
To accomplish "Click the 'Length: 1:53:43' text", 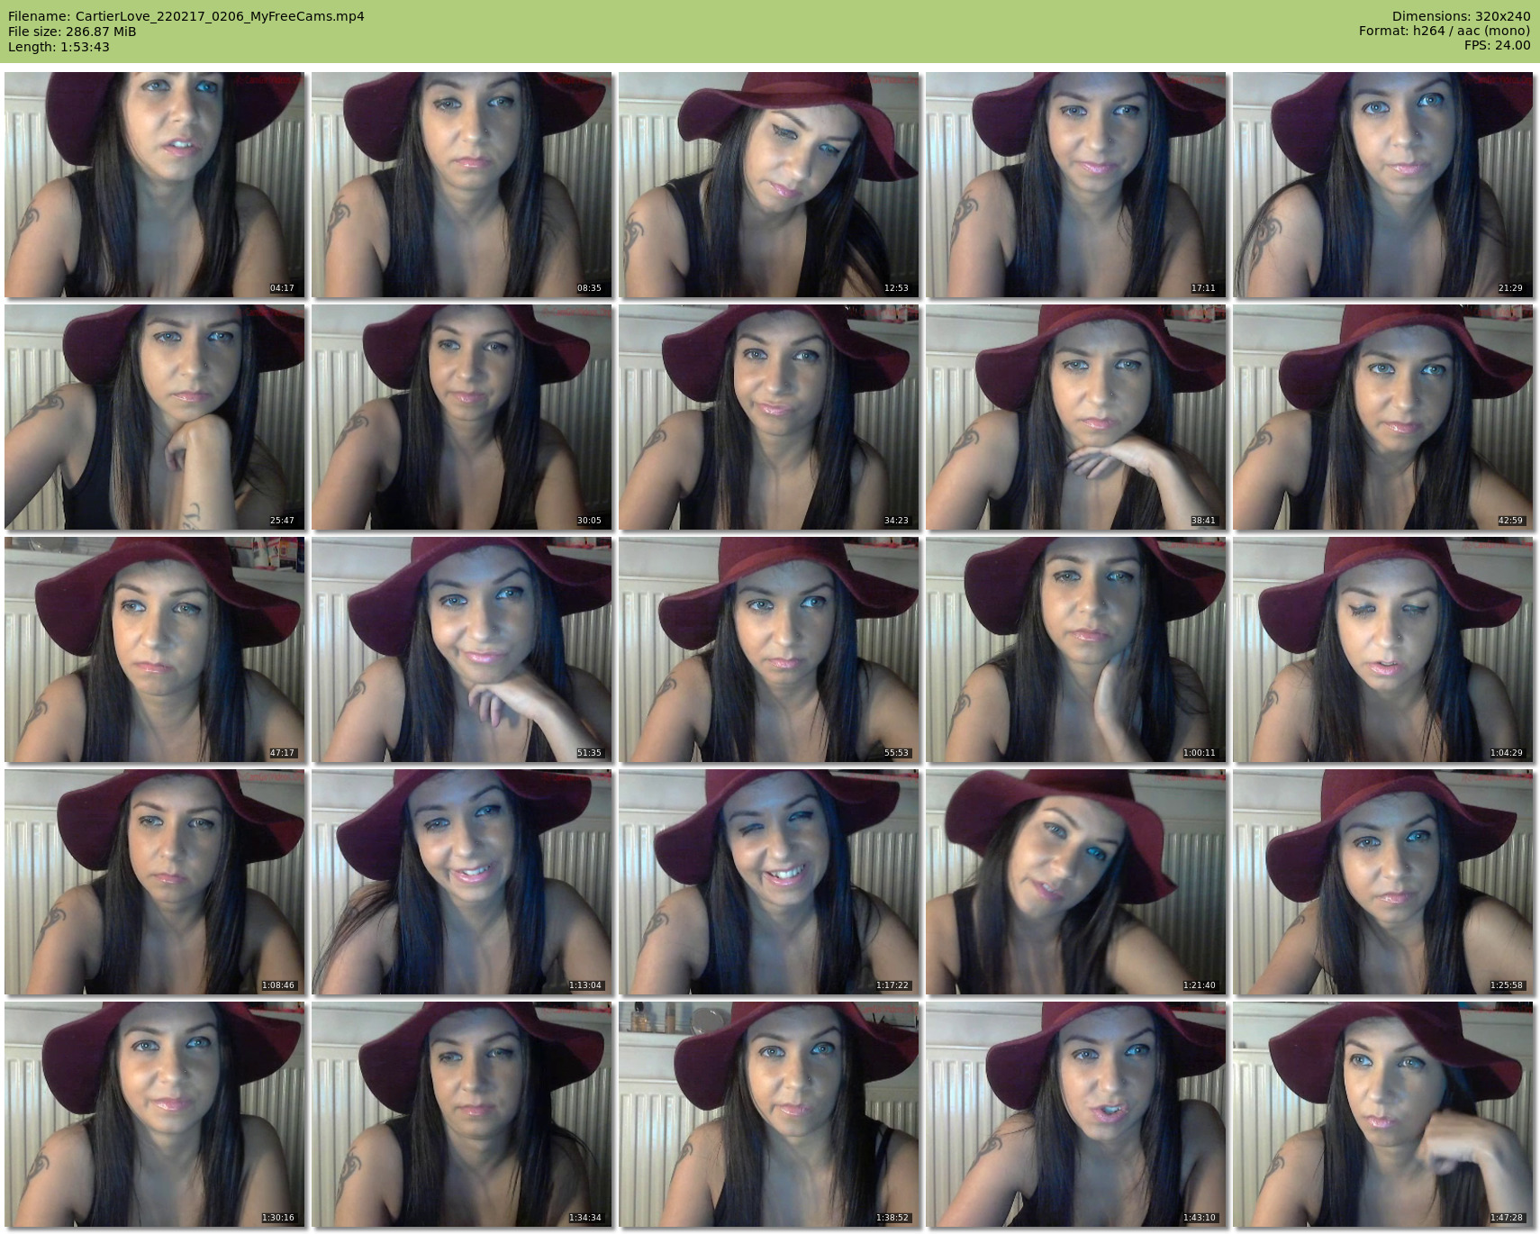I will (59, 47).
